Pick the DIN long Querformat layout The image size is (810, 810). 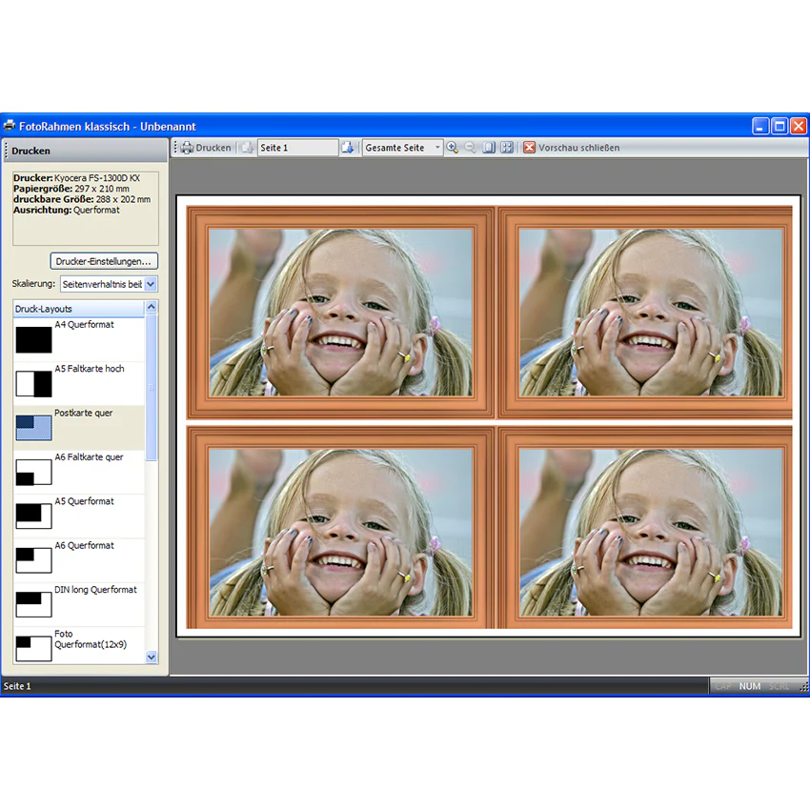click(x=79, y=604)
